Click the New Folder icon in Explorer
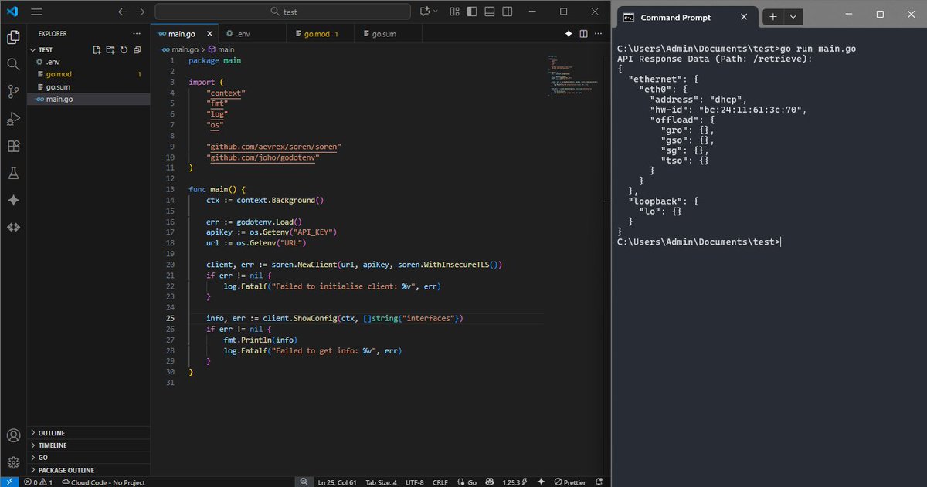This screenshot has height=487, width=927. tap(110, 49)
